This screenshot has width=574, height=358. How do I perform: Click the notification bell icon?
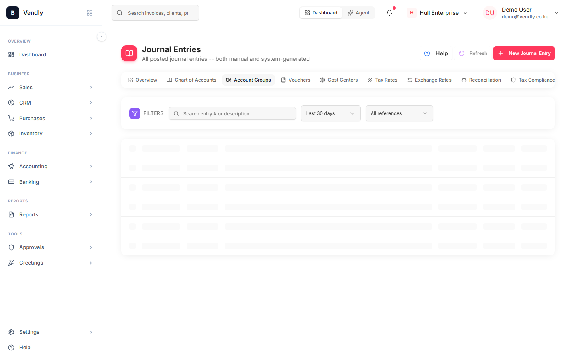389,13
